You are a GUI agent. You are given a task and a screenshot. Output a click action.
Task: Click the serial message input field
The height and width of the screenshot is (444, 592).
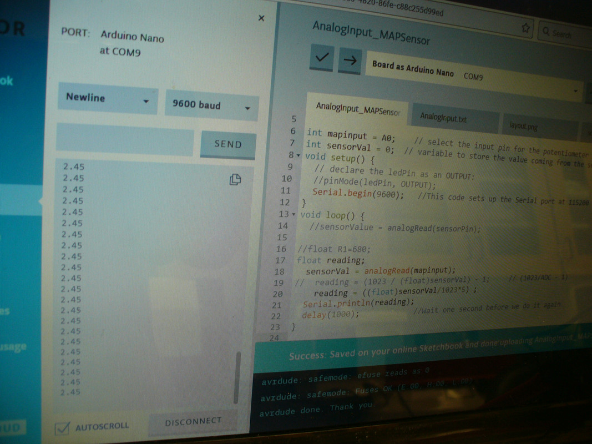click(125, 139)
